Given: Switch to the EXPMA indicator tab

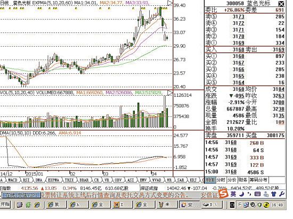Looking at the screenshot, I should pyautogui.click(x=53, y=180).
